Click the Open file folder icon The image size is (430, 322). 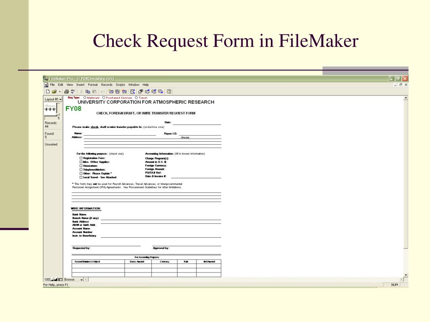click(x=54, y=92)
